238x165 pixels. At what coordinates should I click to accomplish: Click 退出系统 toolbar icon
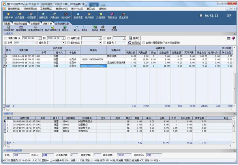point(124,16)
